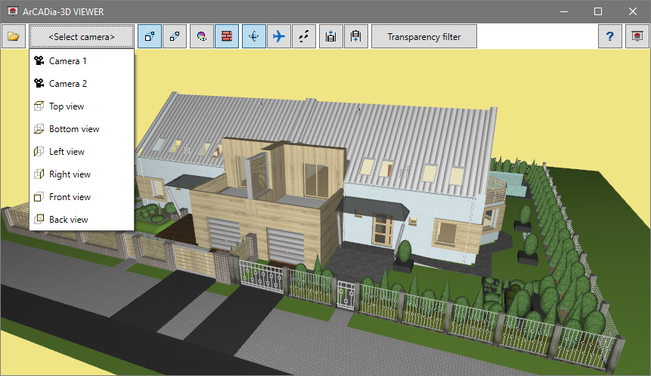Switch to Back view
The width and height of the screenshot is (651, 376).
pyautogui.click(x=82, y=219)
